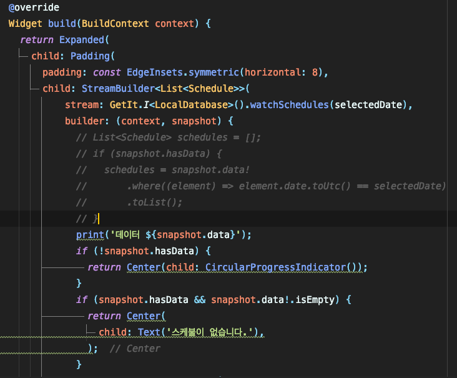Click the // Center closing label comment

pos(135,349)
